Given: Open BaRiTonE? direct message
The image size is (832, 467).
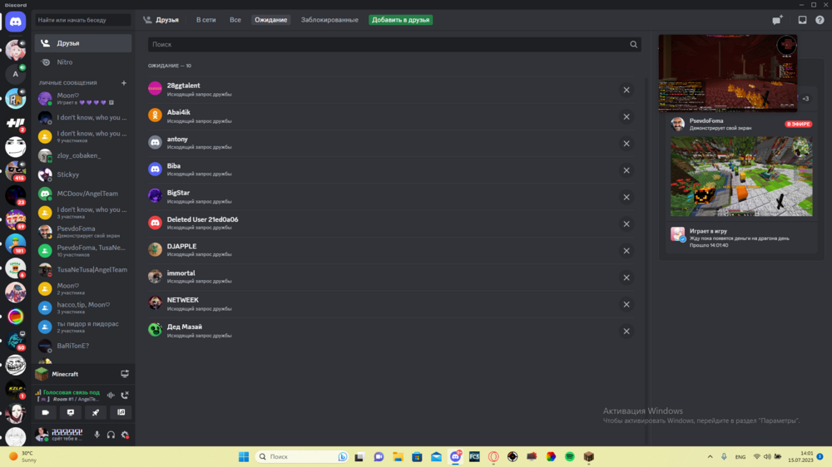Looking at the screenshot, I should [83, 346].
